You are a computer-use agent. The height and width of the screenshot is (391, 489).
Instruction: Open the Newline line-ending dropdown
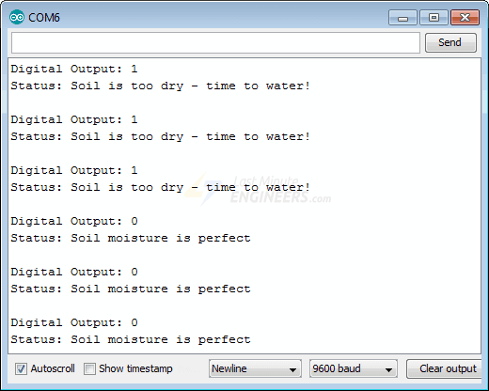pos(255,368)
